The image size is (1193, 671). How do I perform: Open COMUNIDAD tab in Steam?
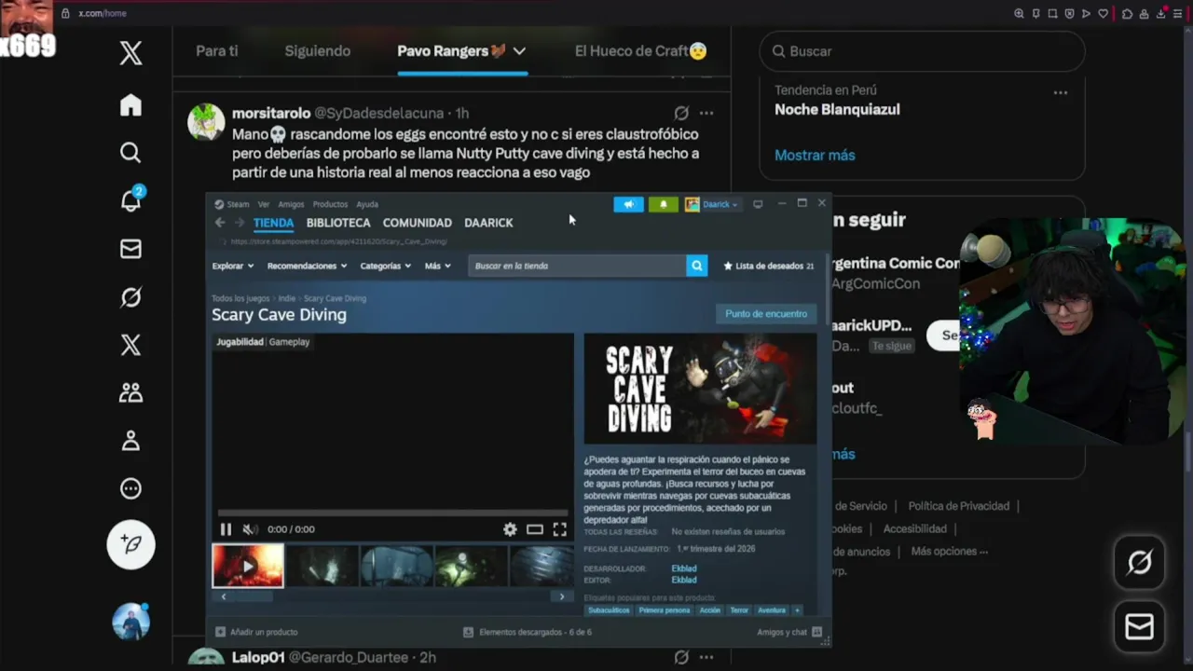(x=418, y=223)
